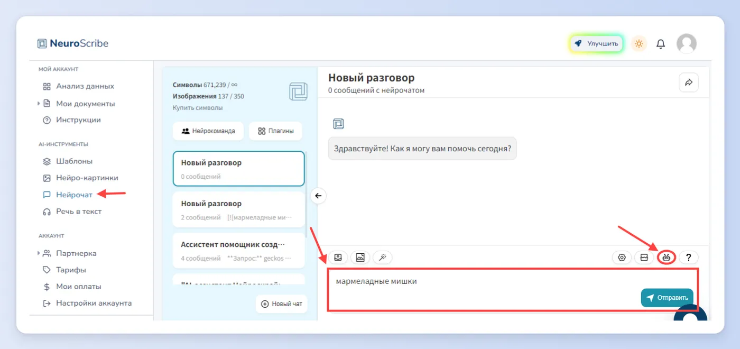Viewport: 740px width, 349px height.
Task: Click the Отправить send button
Action: pos(667,298)
